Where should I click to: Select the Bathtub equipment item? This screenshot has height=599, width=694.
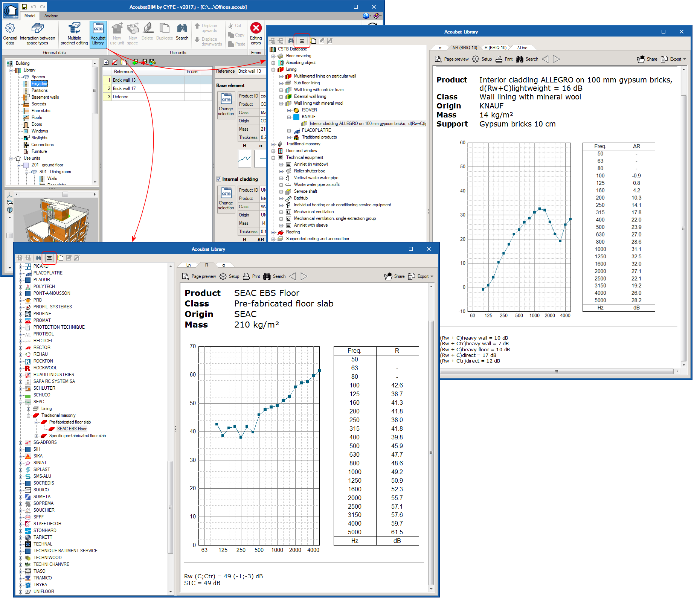coord(300,198)
